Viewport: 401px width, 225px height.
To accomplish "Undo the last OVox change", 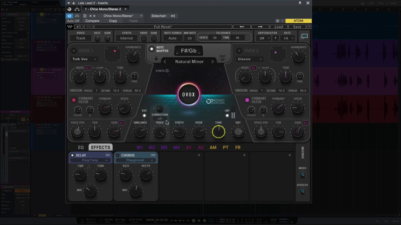I will pos(79,27).
